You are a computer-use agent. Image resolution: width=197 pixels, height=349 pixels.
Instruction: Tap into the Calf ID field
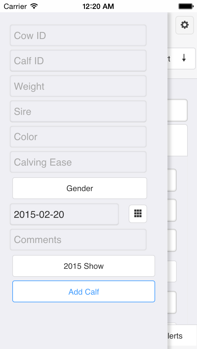pos(78,61)
